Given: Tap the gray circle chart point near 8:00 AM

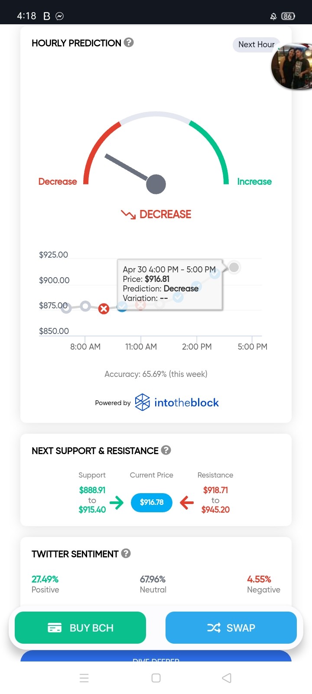Looking at the screenshot, I should 85,306.
